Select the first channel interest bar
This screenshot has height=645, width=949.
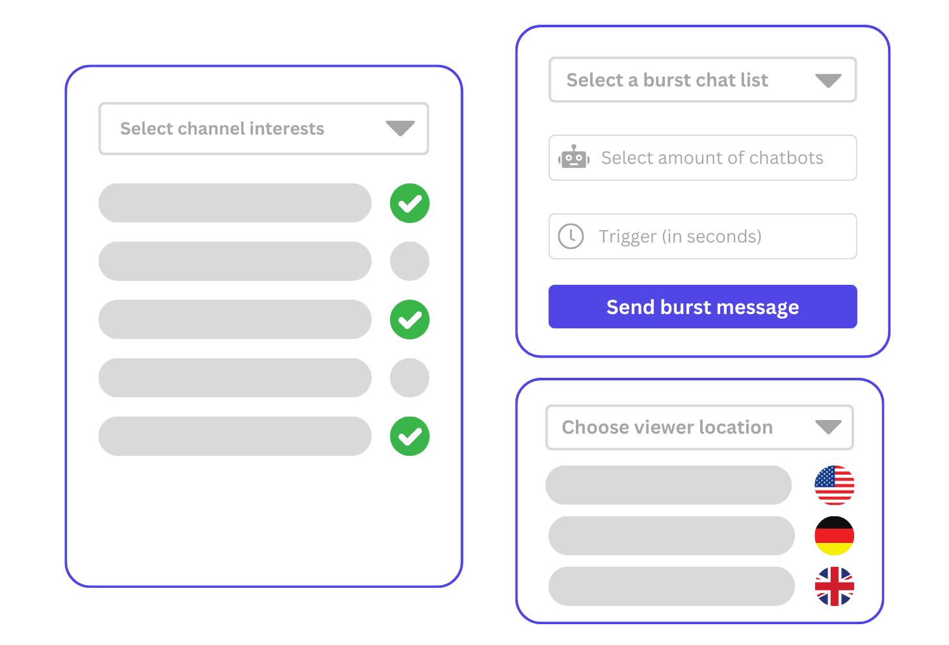click(235, 203)
